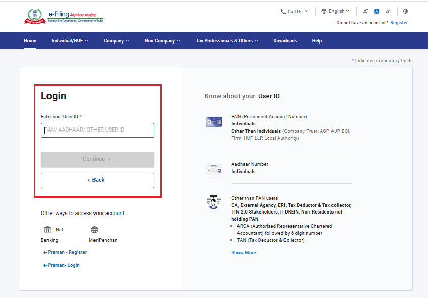428x298 pixels.
Task: Click the Enter your User ID field
Action: (x=98, y=130)
